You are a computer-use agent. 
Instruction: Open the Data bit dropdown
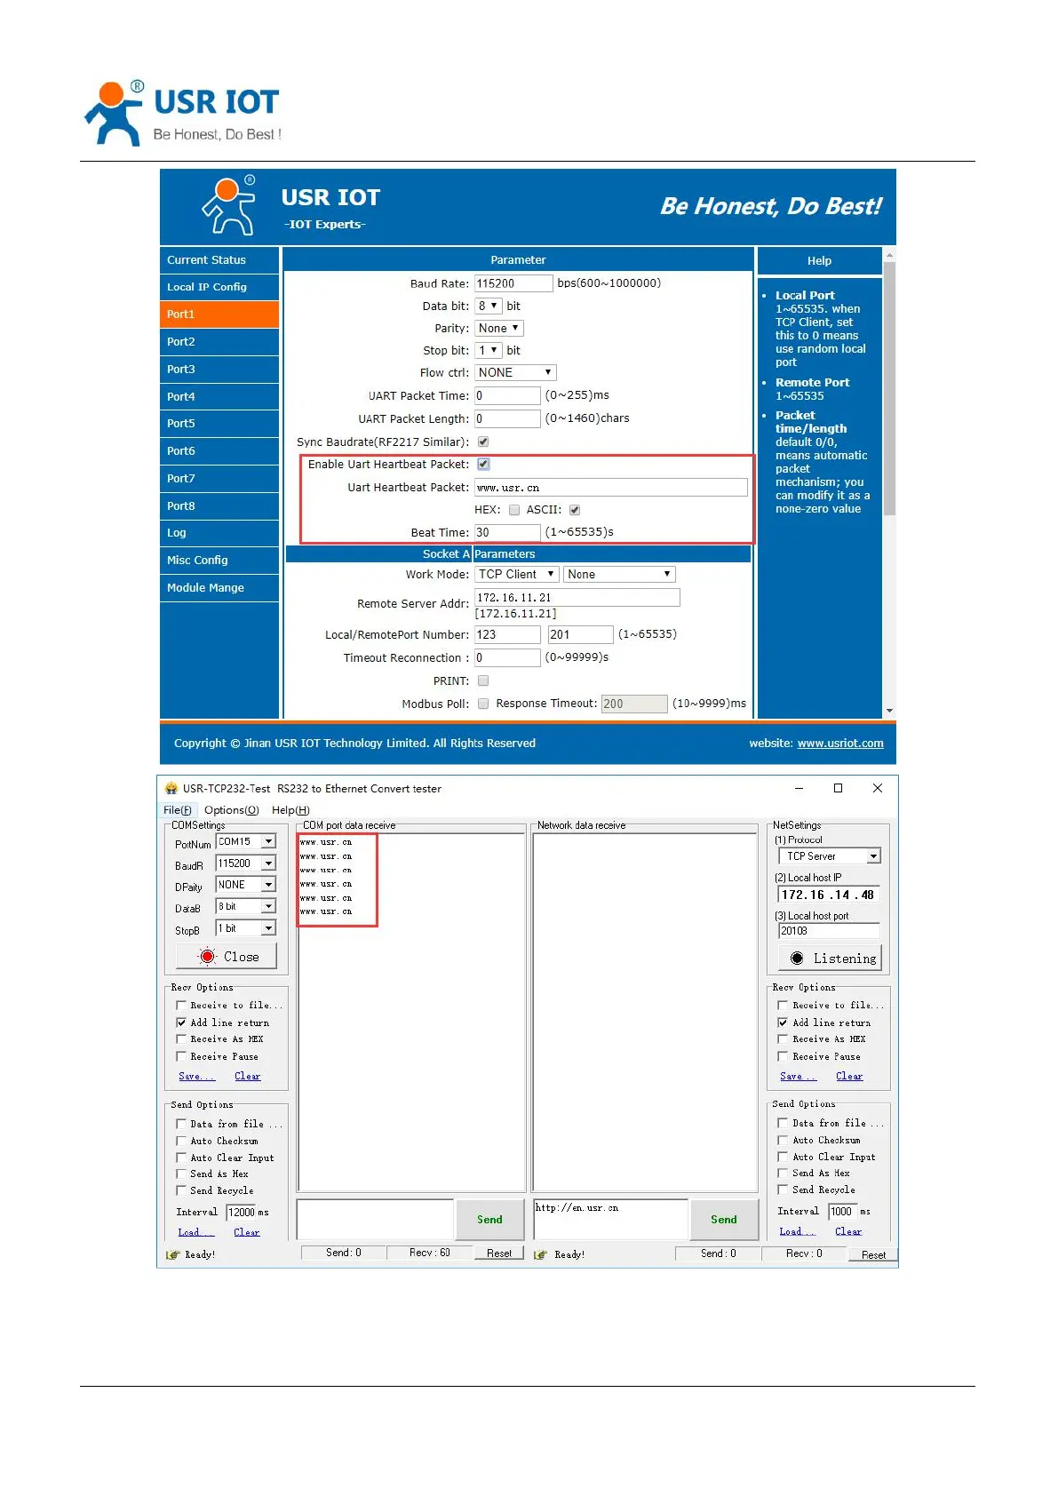(x=489, y=306)
